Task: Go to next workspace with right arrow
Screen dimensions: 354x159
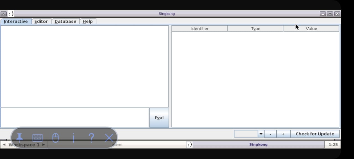Action: pos(43,144)
